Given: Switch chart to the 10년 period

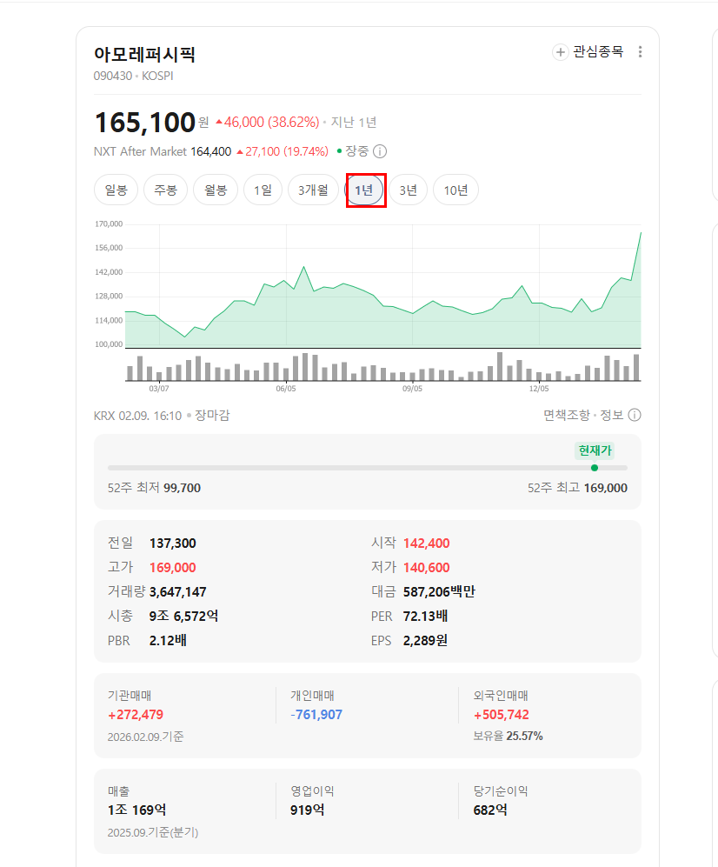Looking at the screenshot, I should coord(455,190).
